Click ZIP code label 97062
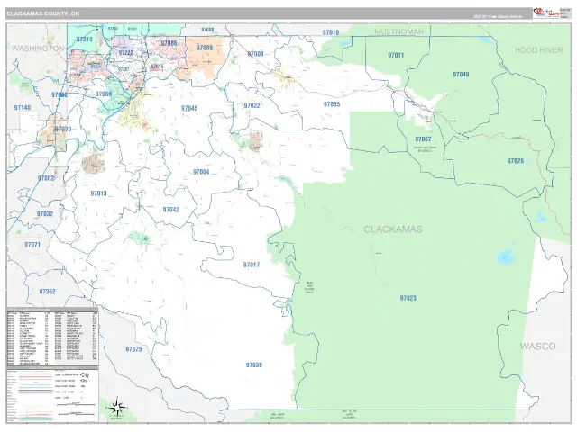 60,94
